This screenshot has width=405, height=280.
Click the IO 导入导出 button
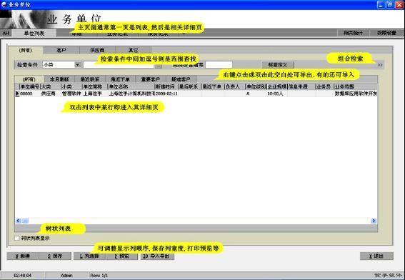157,256
